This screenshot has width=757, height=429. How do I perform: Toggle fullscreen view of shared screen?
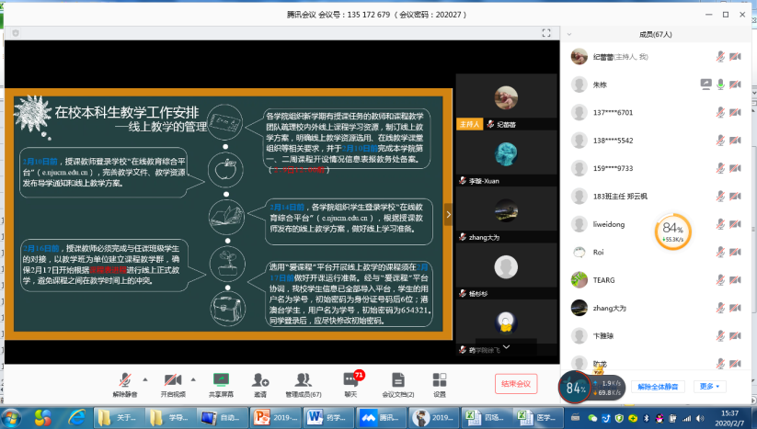coord(546,32)
